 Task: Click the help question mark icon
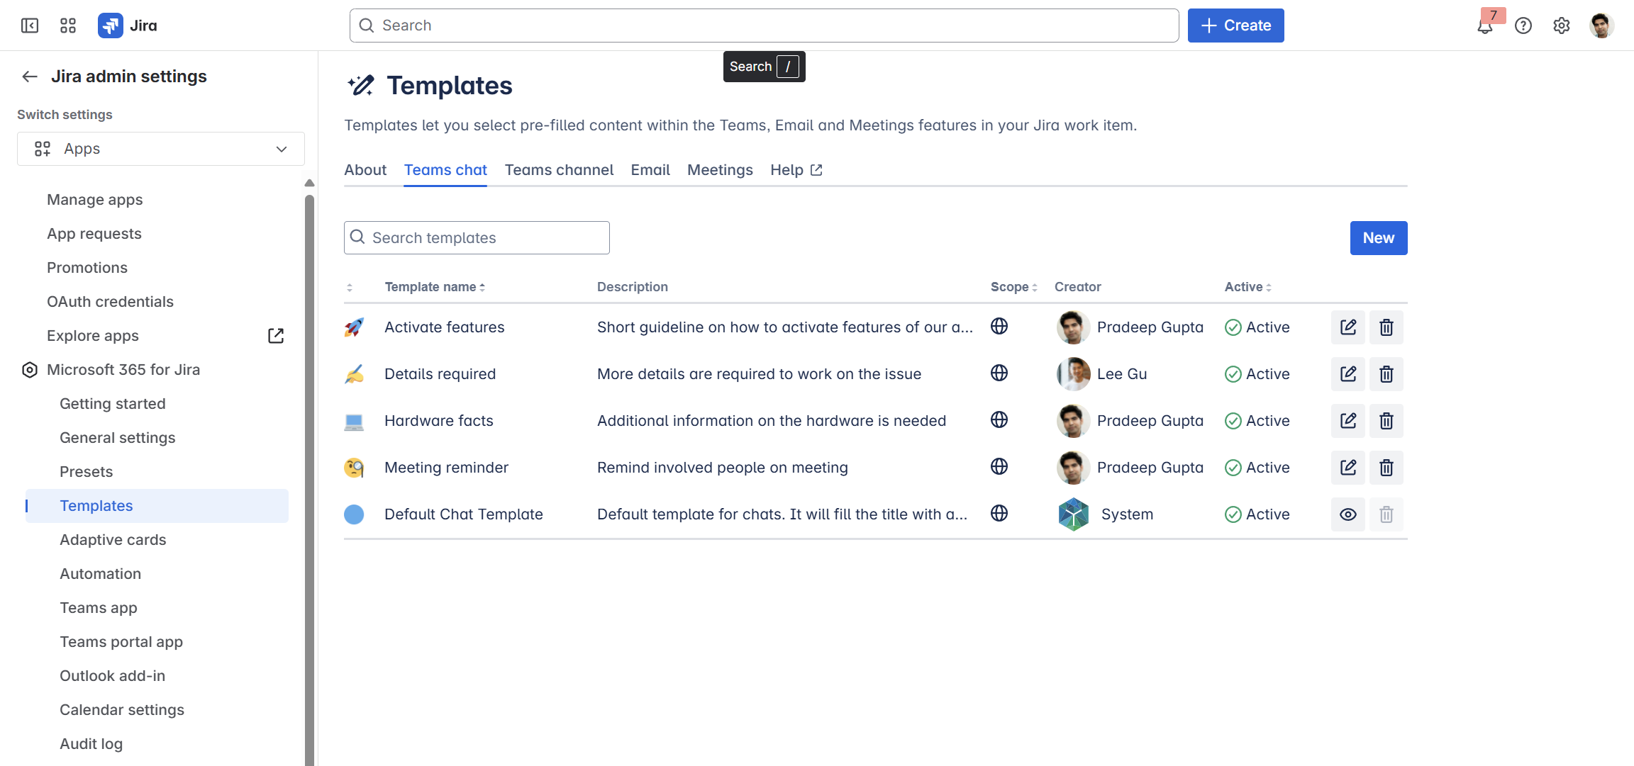1523,26
